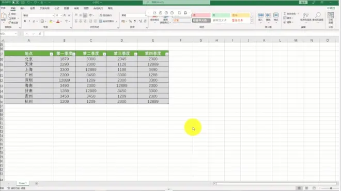Screen dimensions: 341x191
Task: Open filter dropdown for 第一季度 column
Action: click(74, 54)
